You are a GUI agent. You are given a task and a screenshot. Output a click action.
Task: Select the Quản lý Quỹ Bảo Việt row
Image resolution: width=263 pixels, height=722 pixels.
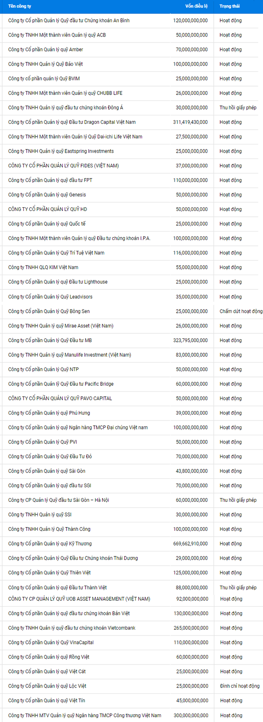[45, 64]
